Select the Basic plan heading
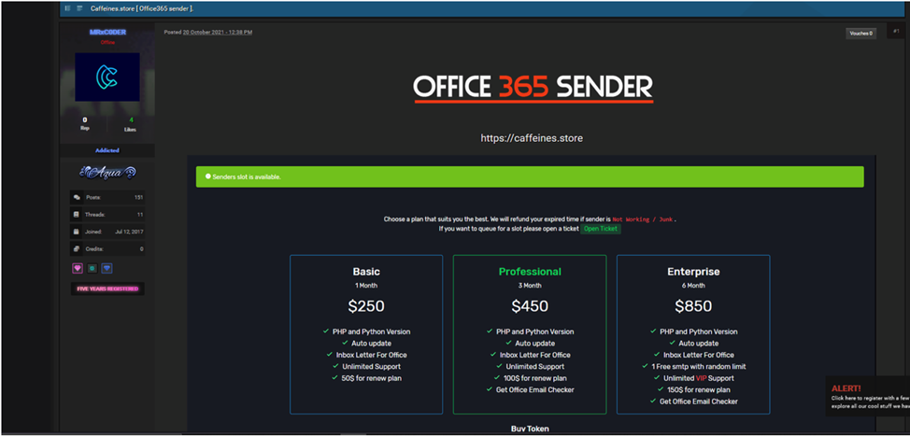910x436 pixels. click(366, 272)
